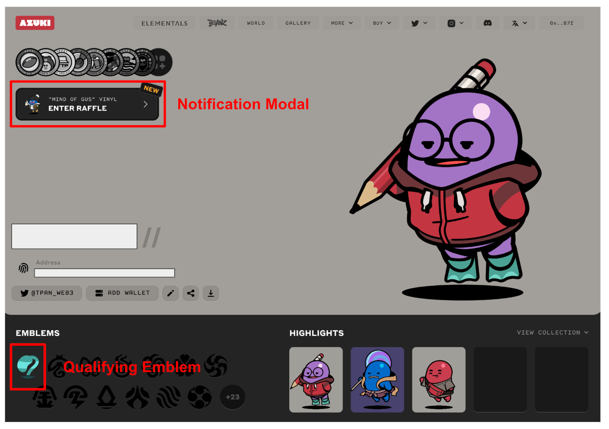Open the GALLERY nav item

pos(298,23)
